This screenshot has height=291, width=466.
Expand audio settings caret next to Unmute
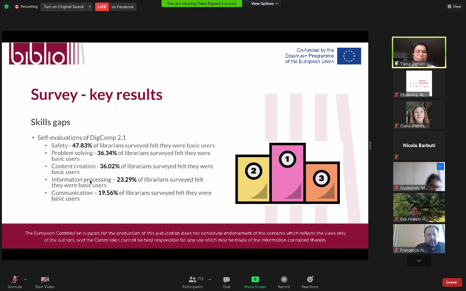25,279
